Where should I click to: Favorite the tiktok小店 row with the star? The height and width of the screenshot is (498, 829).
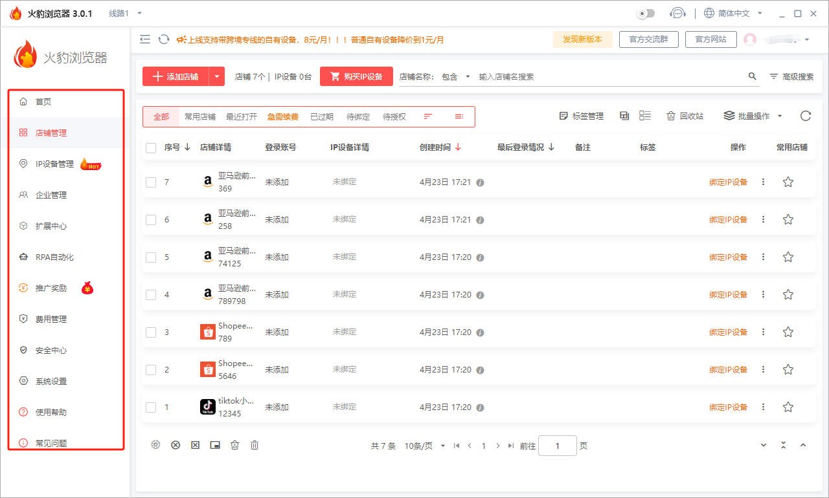[x=788, y=407]
